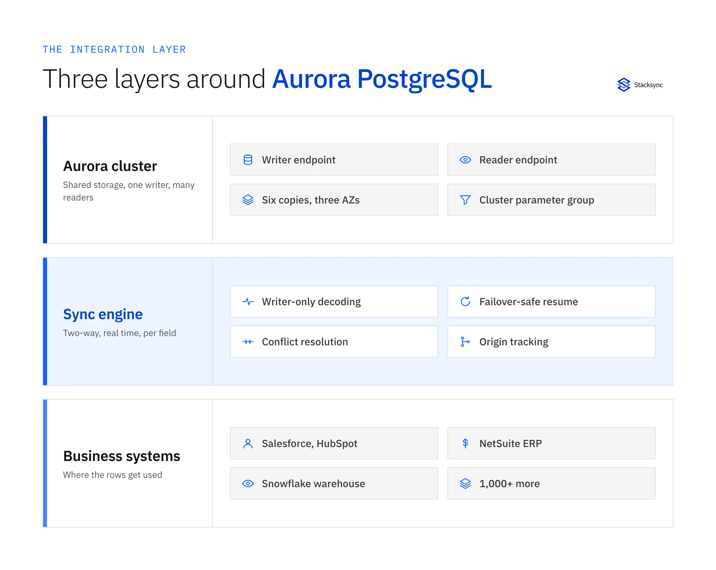The height and width of the screenshot is (570, 716).
Task: Select the Writer-only decoding label
Action: click(x=311, y=302)
